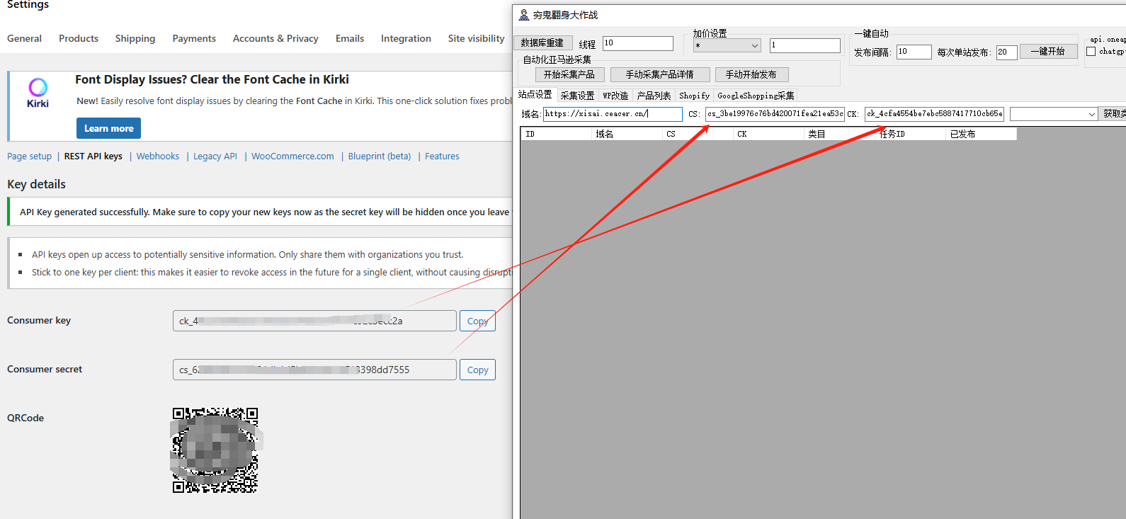Switch to the Shopify tab
Screen dimensions: 1126x519
(x=694, y=96)
